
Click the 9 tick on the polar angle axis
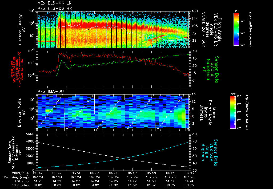(193, 109)
